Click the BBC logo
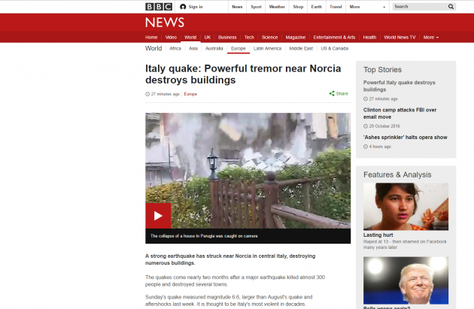The width and height of the screenshot is (474, 309). pos(159,7)
